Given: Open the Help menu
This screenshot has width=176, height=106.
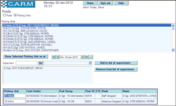Looking at the screenshot, I should (x=121, y=3).
